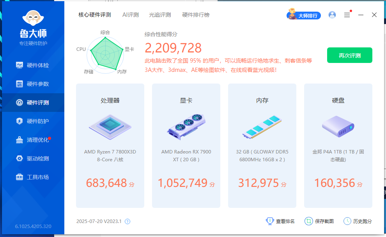Click the 保存截图 crop icon

click(x=309, y=221)
